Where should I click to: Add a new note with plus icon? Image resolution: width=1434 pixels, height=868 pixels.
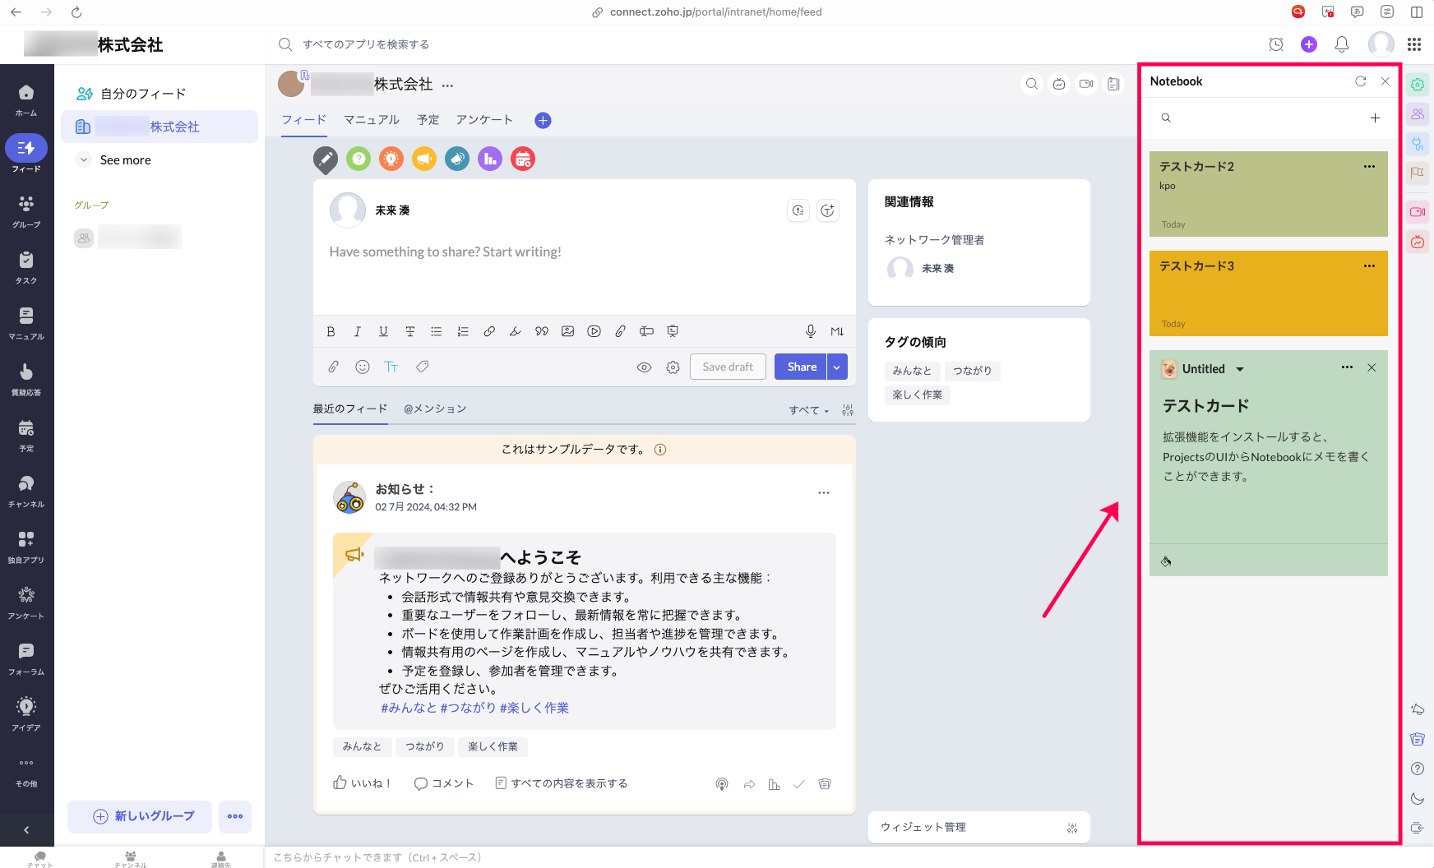[x=1375, y=118]
